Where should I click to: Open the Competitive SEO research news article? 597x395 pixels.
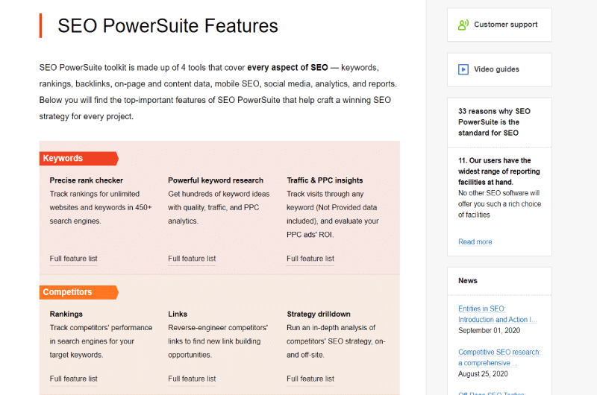[x=499, y=357]
